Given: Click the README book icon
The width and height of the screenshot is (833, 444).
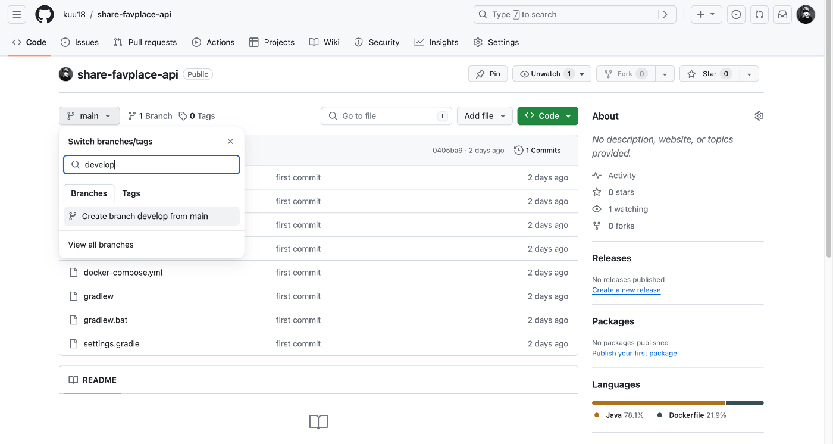Looking at the screenshot, I should (x=73, y=380).
